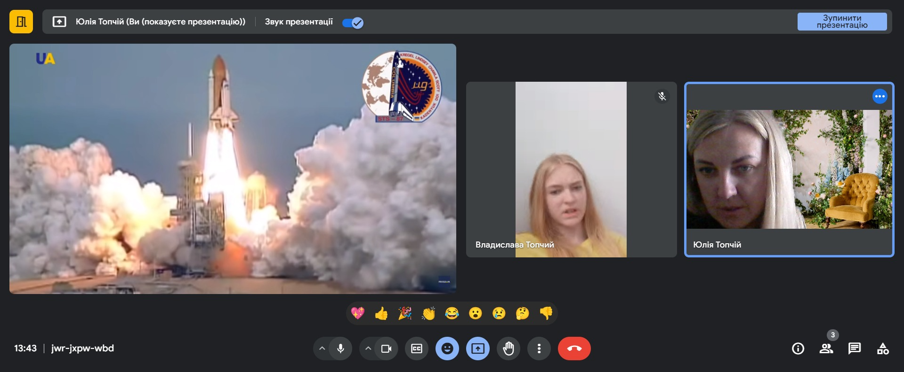This screenshot has height=372, width=904.
Task: Expand audio settings arrow beside microphone
Action: 322,349
